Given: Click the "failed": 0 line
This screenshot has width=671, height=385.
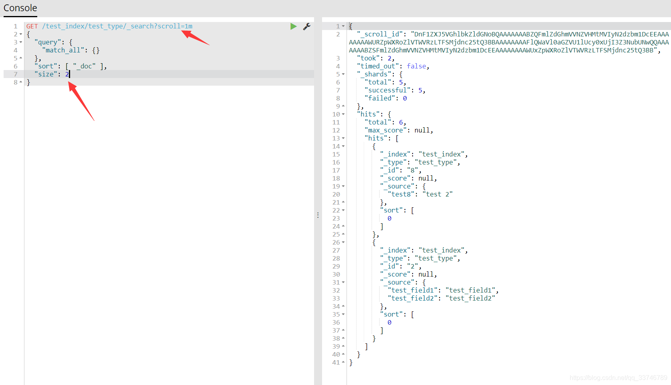Looking at the screenshot, I should pyautogui.click(x=386, y=98).
